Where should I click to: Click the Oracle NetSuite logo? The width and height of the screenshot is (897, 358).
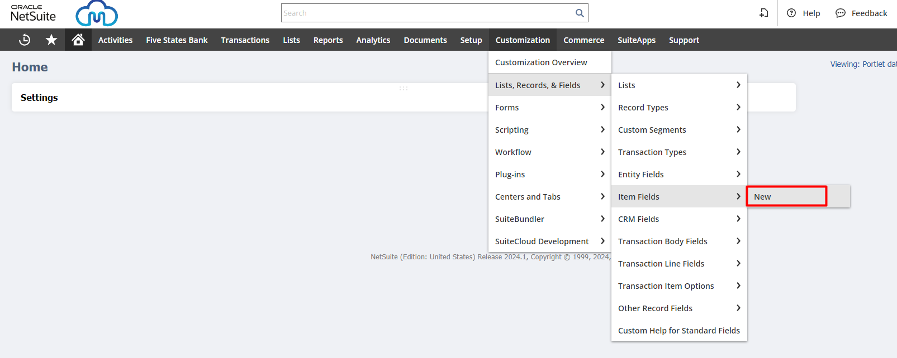[x=34, y=13]
